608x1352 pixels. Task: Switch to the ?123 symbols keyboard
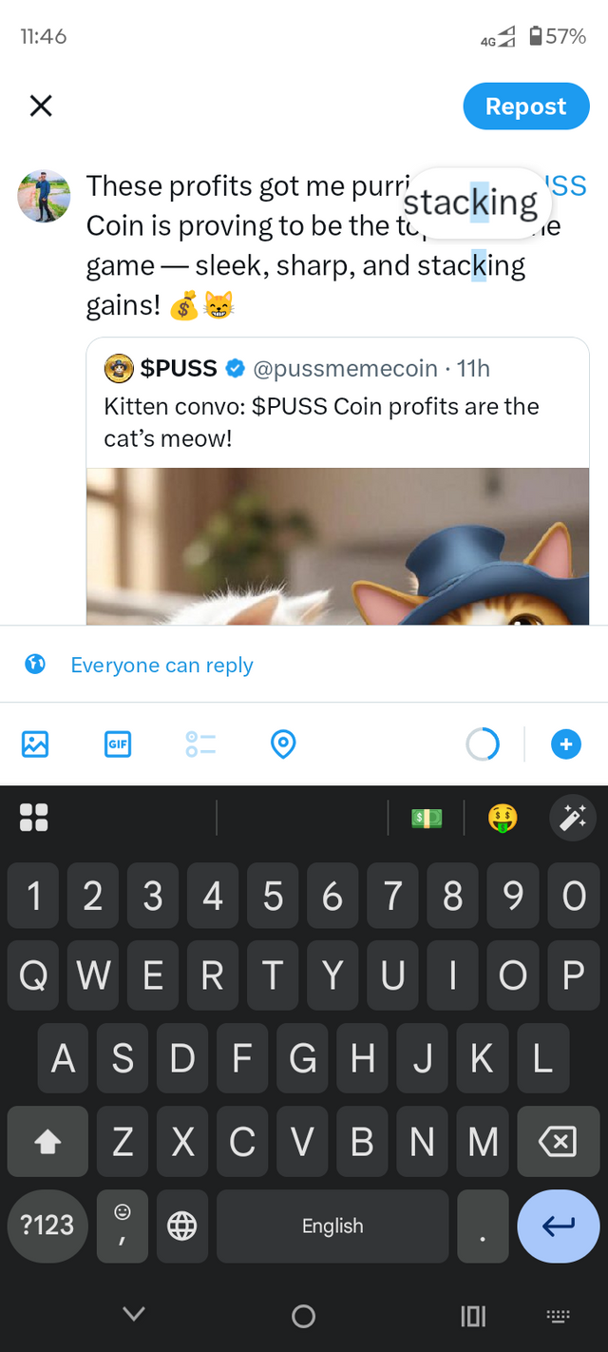point(47,1226)
